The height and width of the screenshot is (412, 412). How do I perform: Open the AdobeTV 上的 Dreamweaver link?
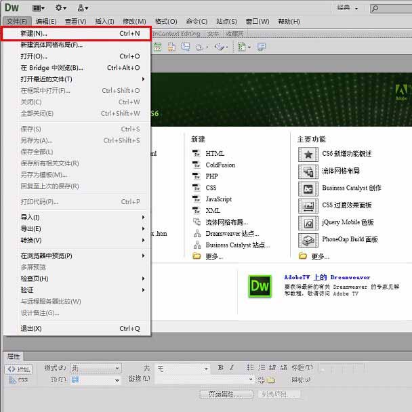coord(327,278)
